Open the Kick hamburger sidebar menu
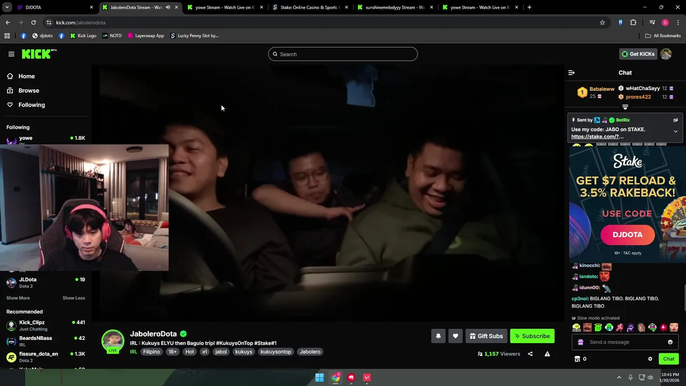This screenshot has width=686, height=386. click(x=11, y=54)
